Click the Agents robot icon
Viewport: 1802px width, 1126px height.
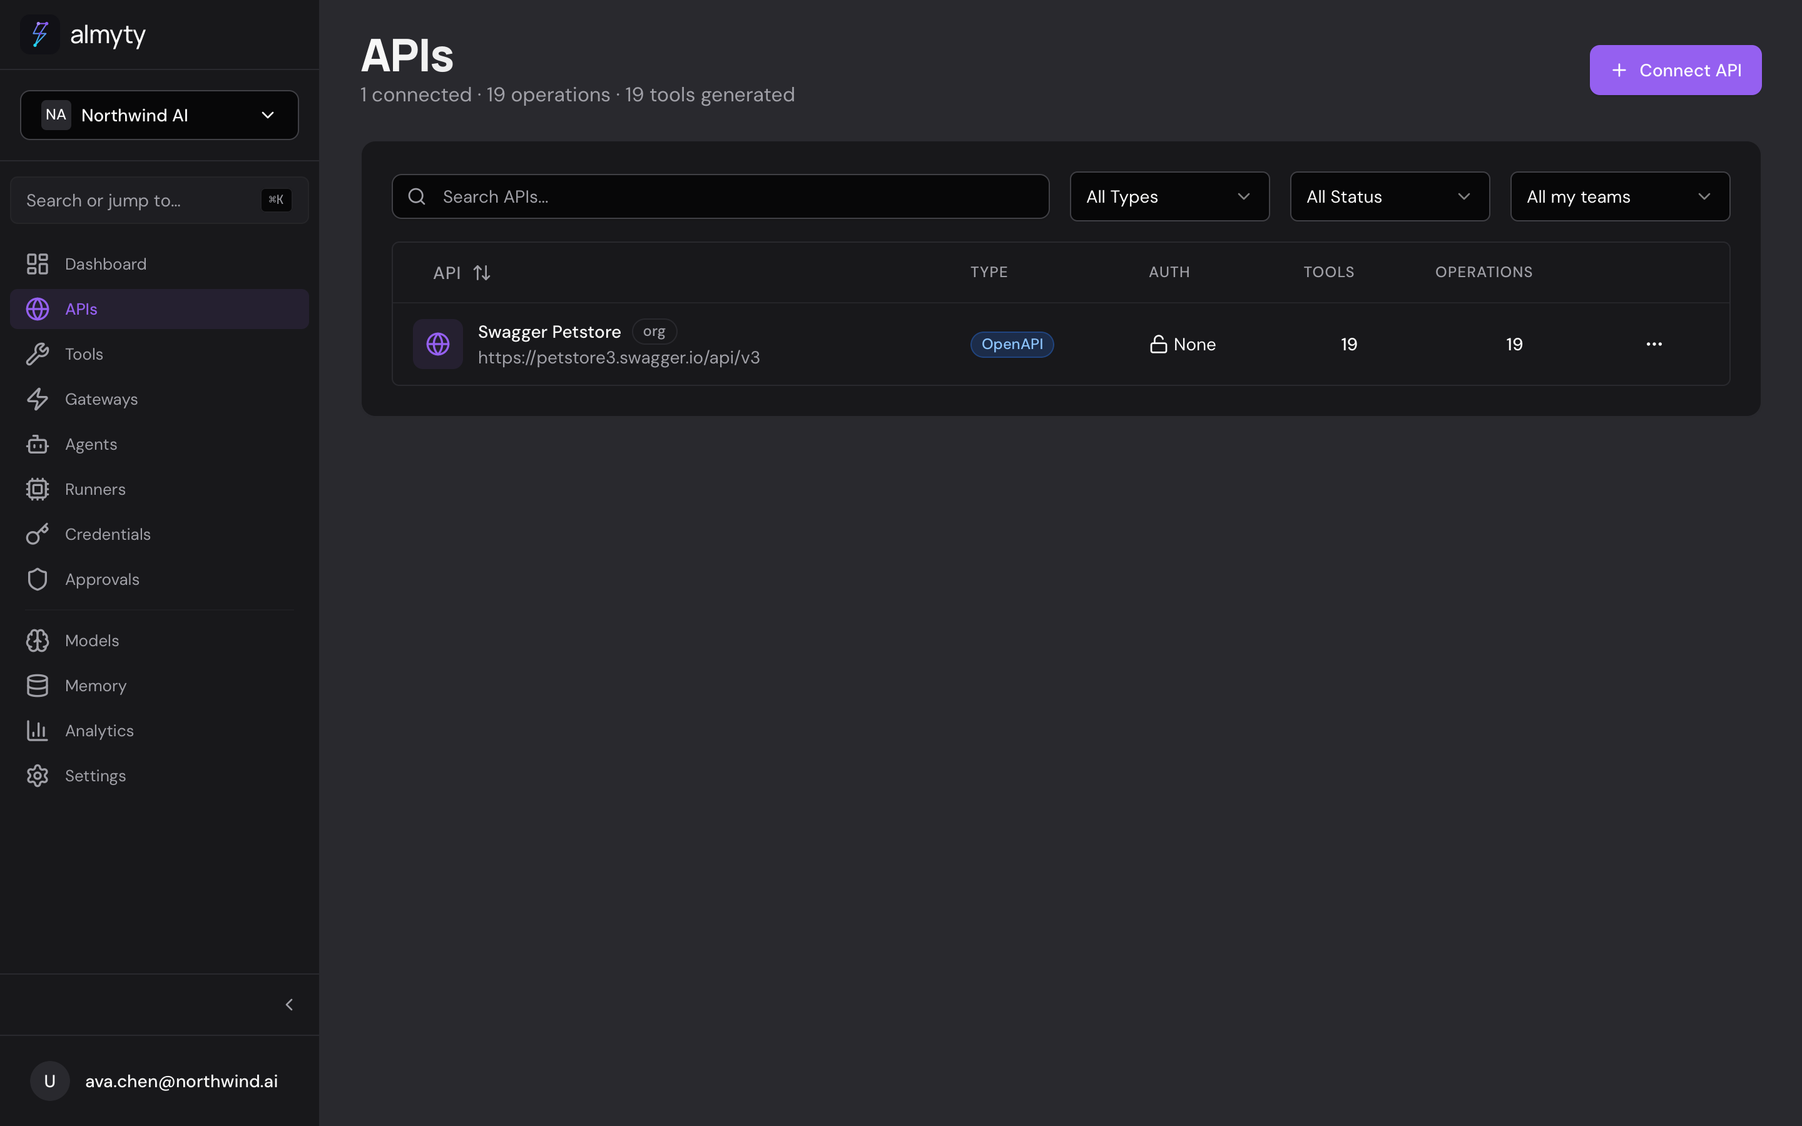[38, 444]
